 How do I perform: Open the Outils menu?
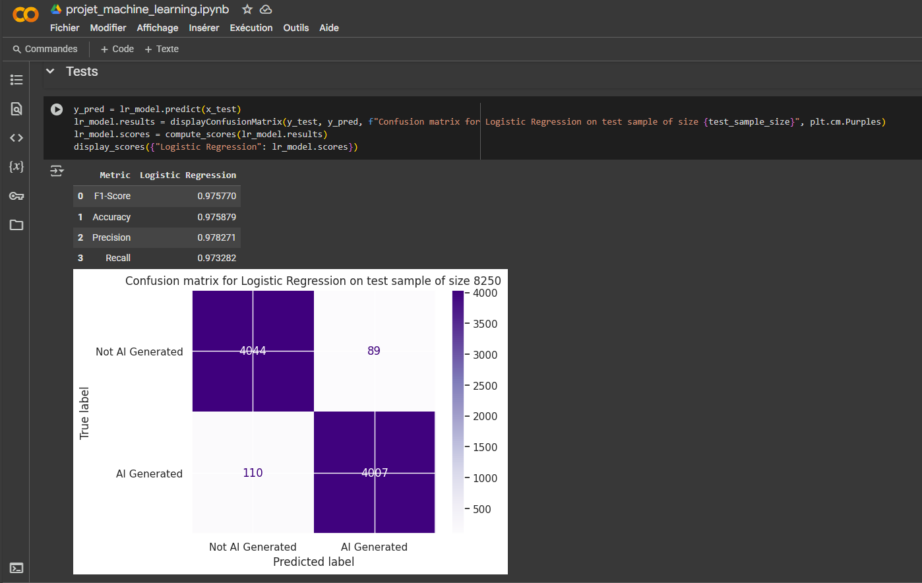click(295, 28)
